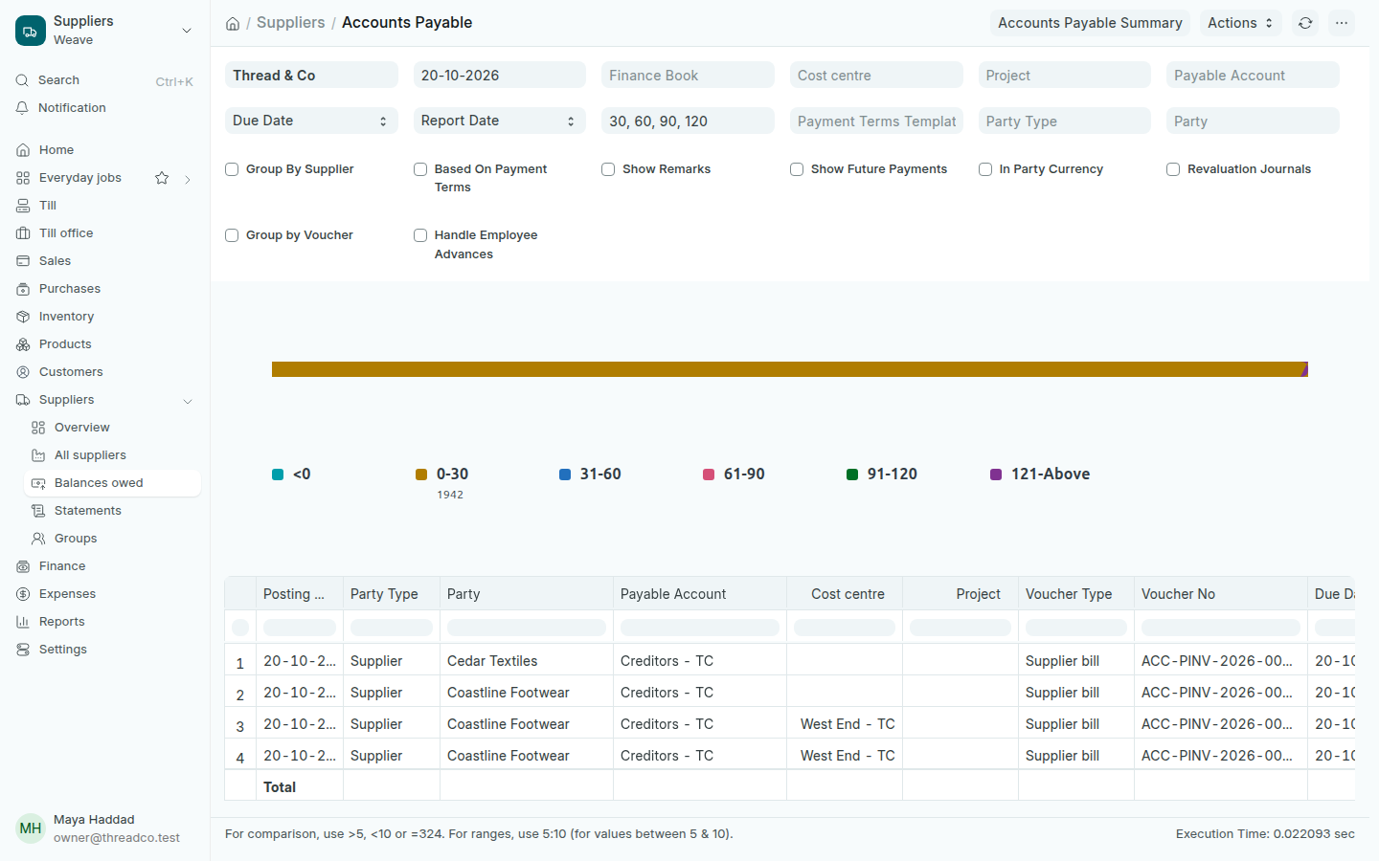
Task: Toggle the 0-30 legend swatch
Action: click(x=421, y=475)
